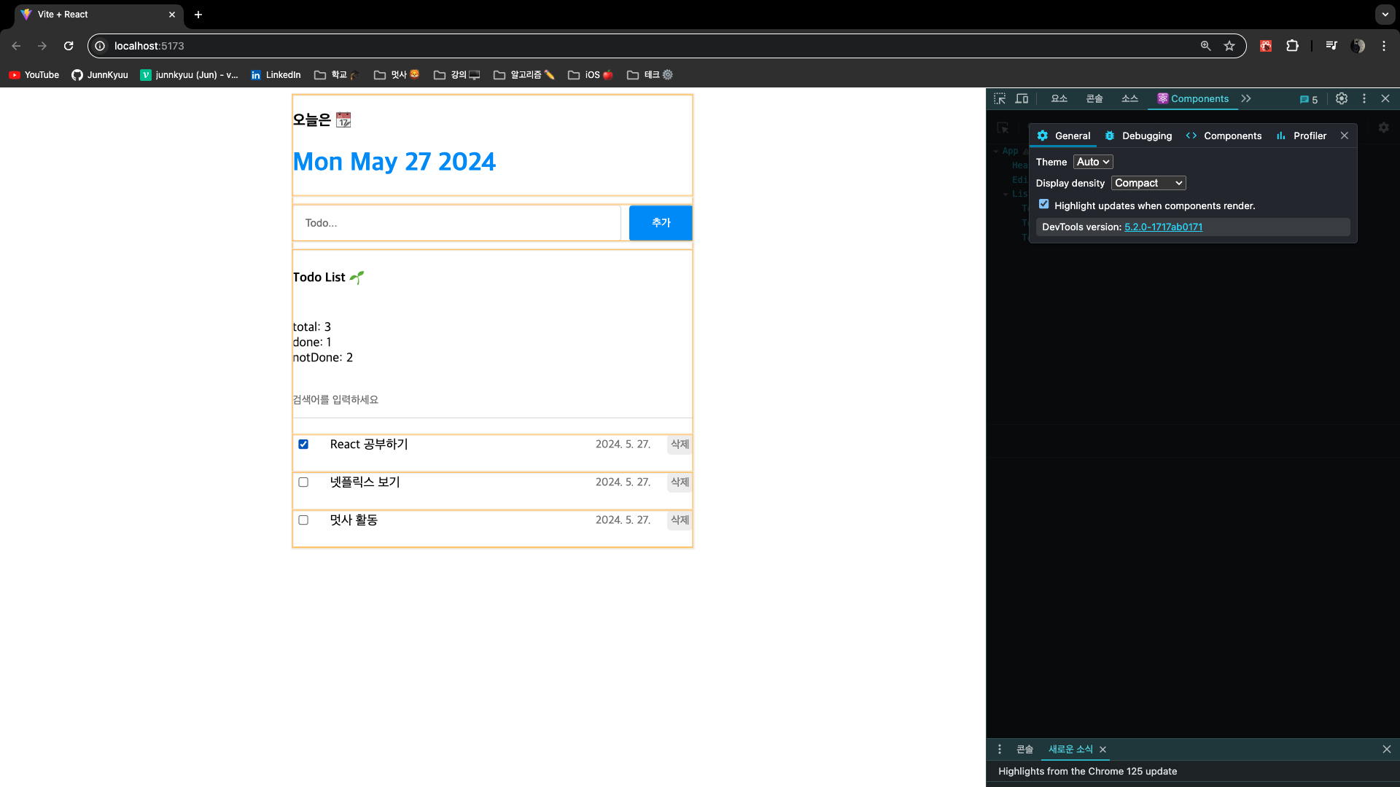1400x787 pixels.
Task: Click the 추가 add button
Action: (661, 223)
